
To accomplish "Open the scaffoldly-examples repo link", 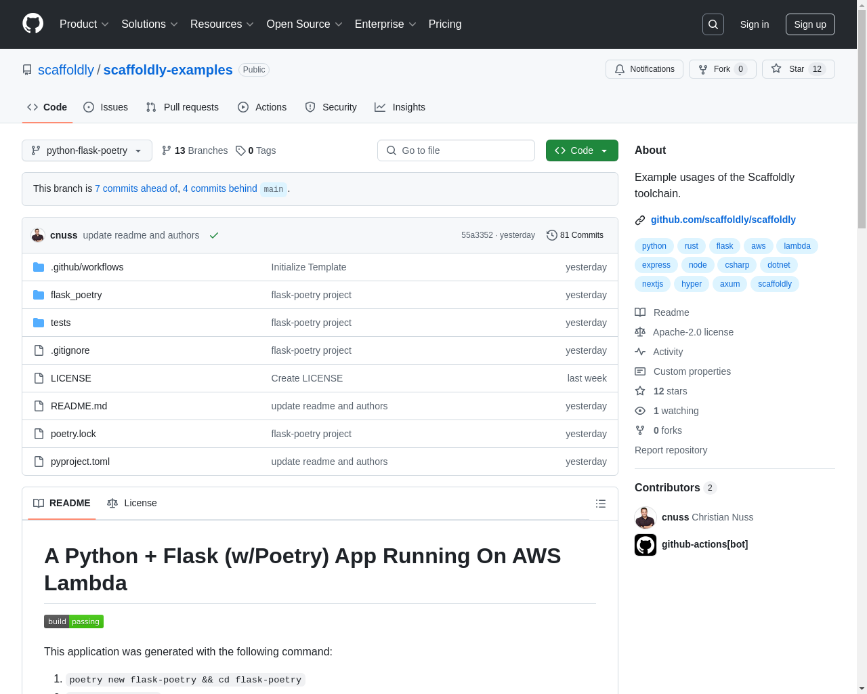I will tap(168, 70).
